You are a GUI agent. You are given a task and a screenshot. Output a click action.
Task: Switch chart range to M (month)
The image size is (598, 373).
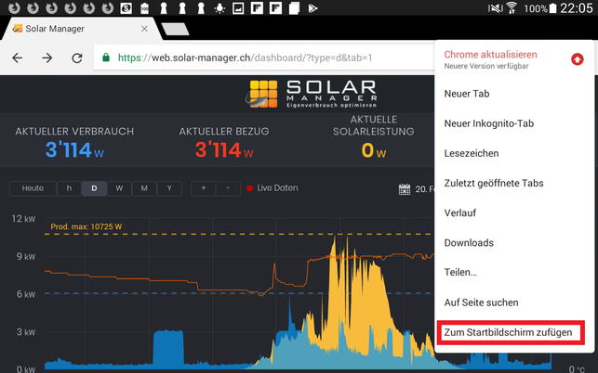coord(144,188)
